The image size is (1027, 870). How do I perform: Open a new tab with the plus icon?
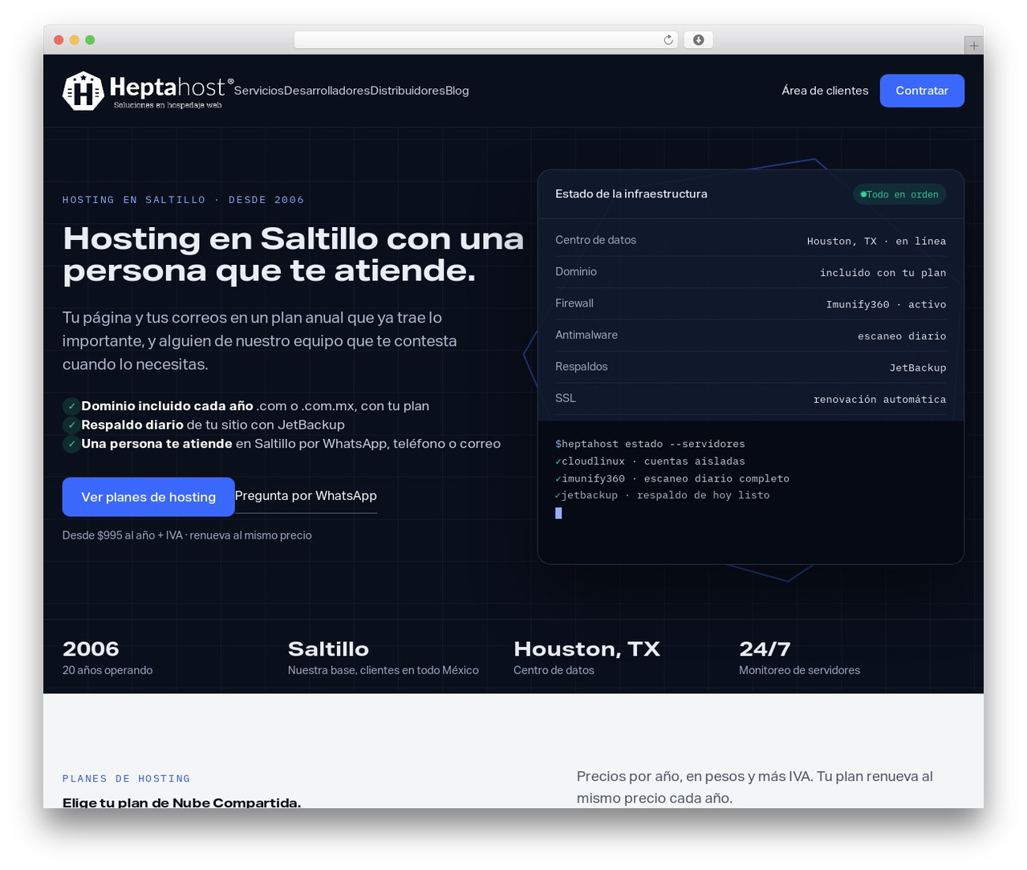(x=974, y=46)
